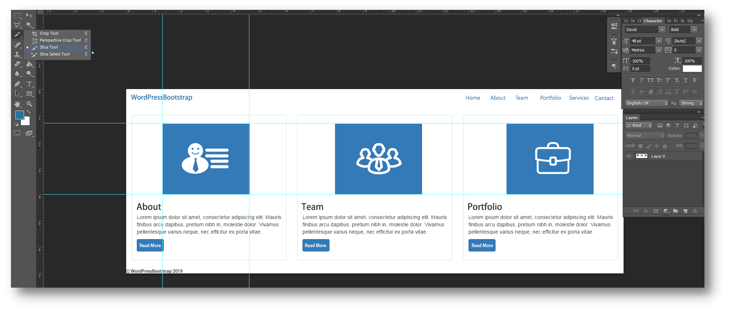Toggle lock transparent pixels
730x311 pixels.
pos(640,146)
